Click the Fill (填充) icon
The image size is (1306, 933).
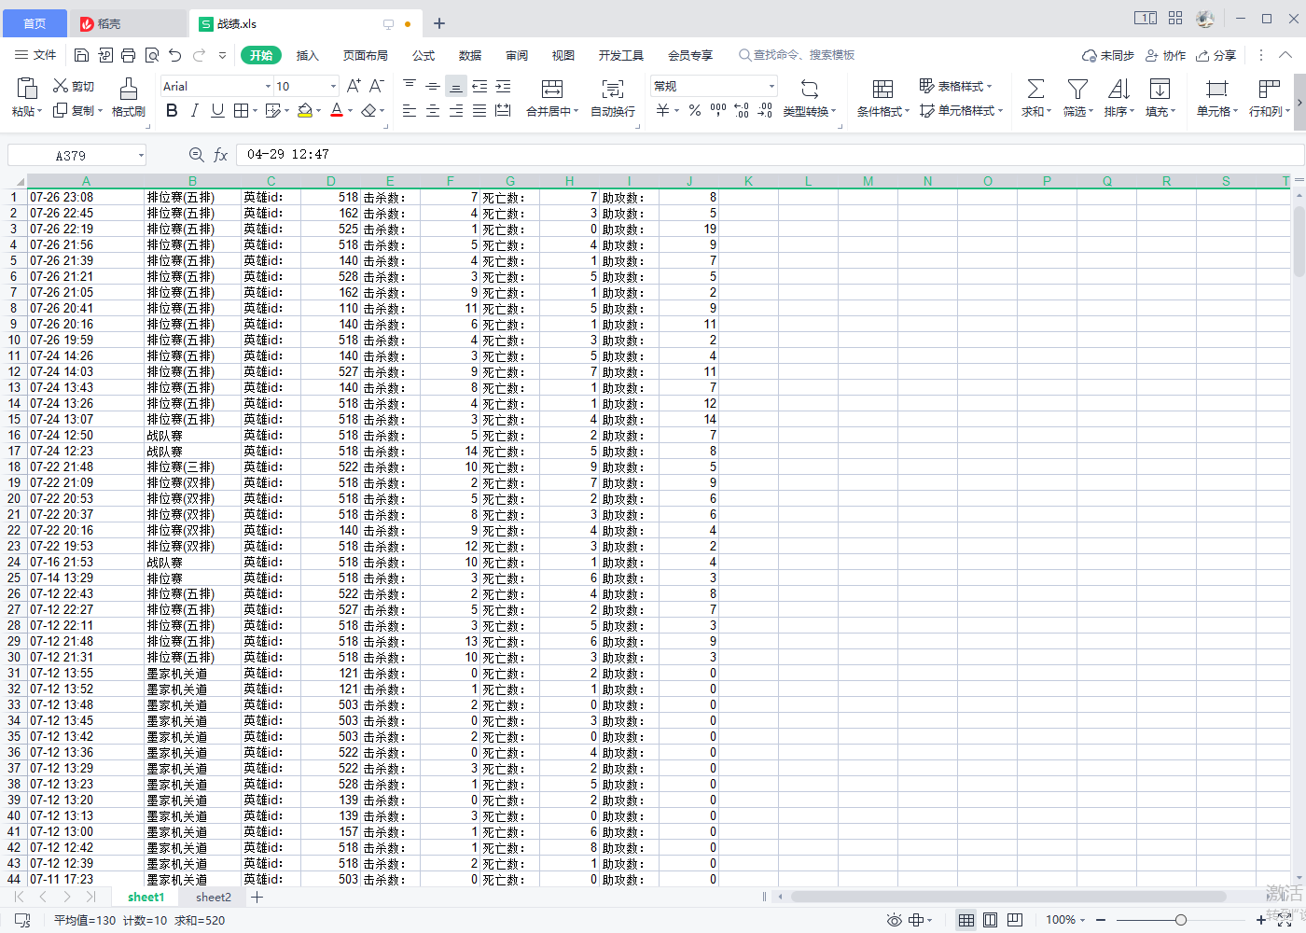click(x=1160, y=89)
